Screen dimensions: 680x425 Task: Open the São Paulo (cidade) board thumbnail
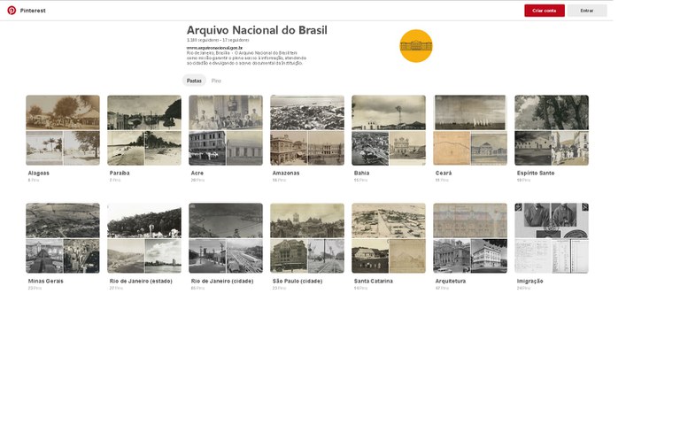(307, 238)
